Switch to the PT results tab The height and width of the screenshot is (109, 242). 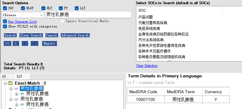pyautogui.click(x=8, y=77)
